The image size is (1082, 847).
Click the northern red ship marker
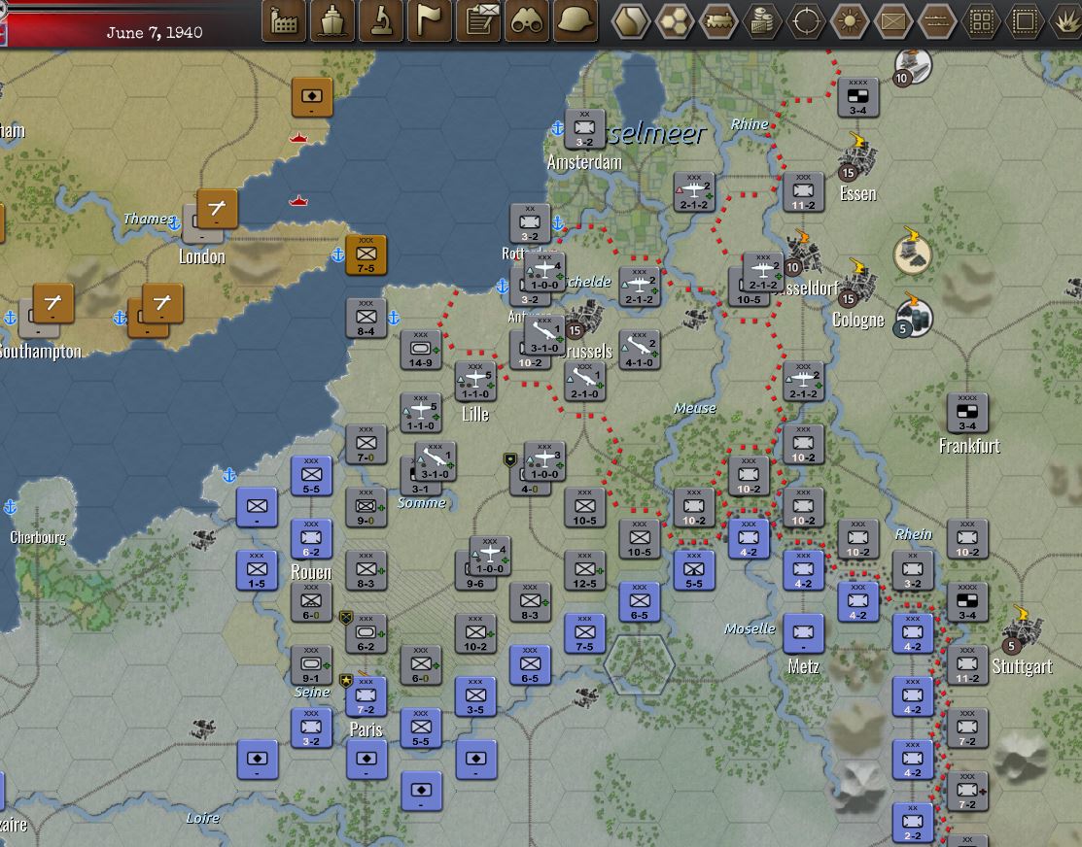298,139
